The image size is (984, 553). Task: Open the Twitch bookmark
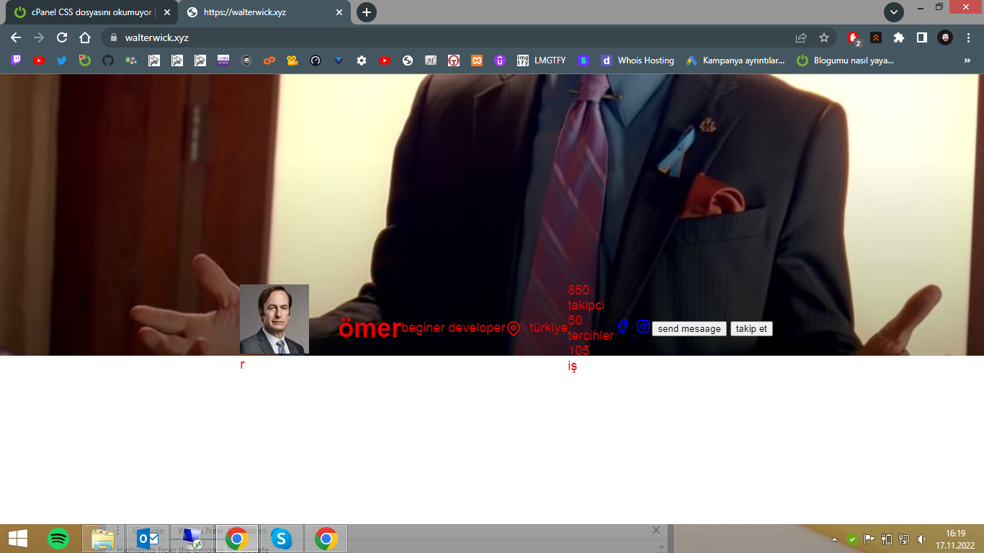point(16,60)
